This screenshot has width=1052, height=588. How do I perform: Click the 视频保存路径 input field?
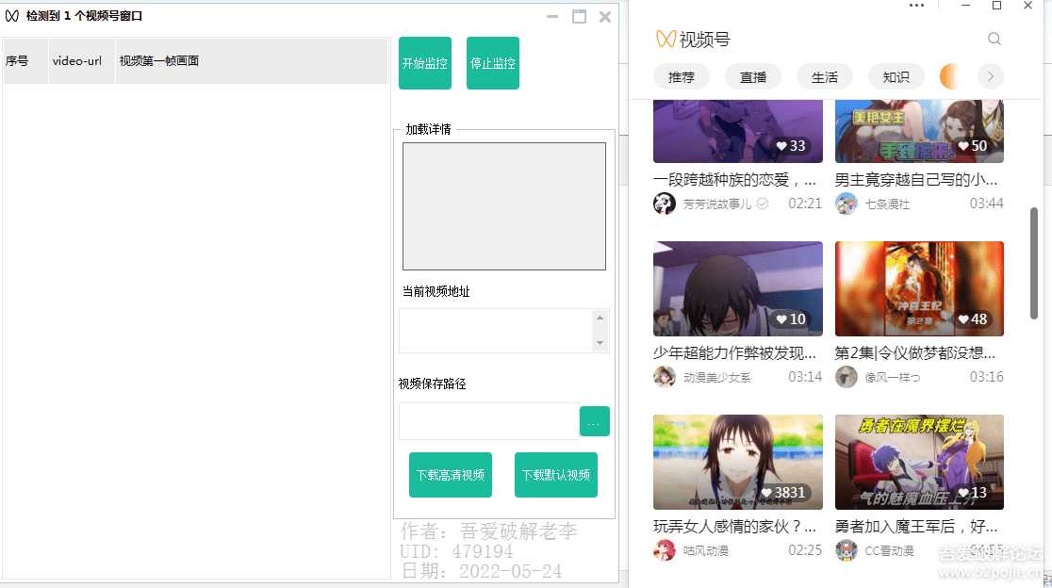[x=488, y=421]
